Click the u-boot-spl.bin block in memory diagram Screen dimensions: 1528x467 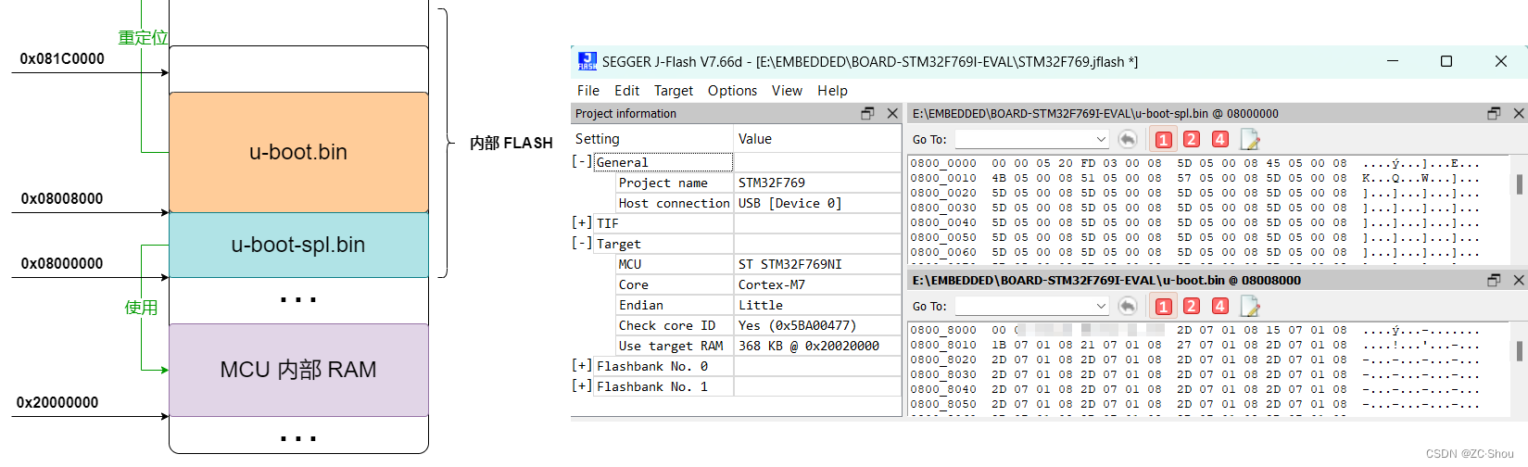pos(298,245)
